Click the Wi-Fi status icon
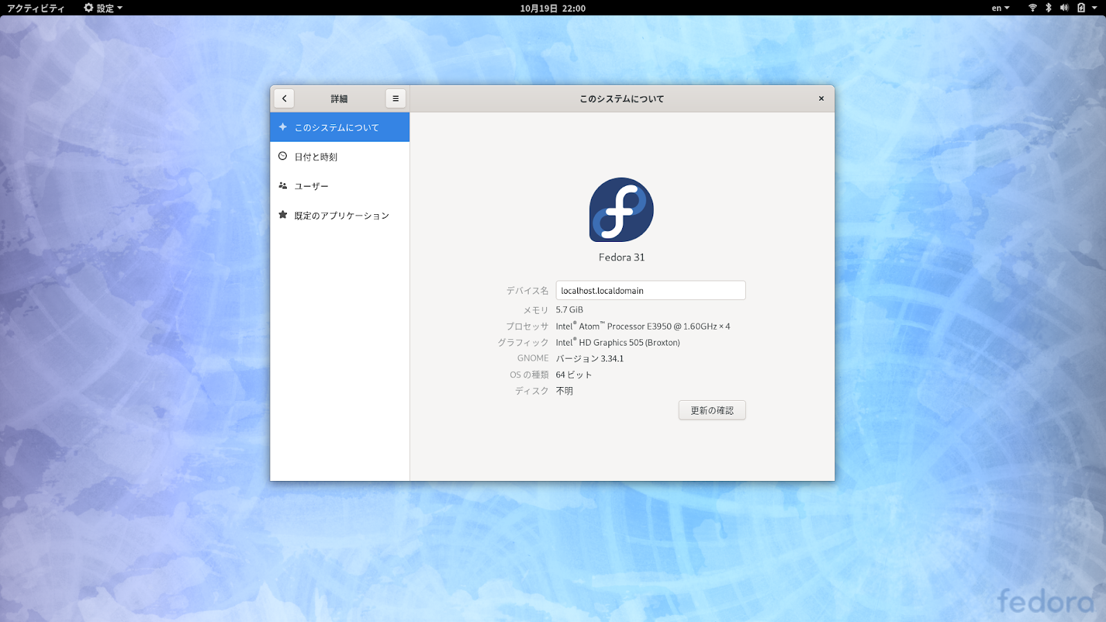Screen dimensions: 1106x622 [x=1033, y=8]
